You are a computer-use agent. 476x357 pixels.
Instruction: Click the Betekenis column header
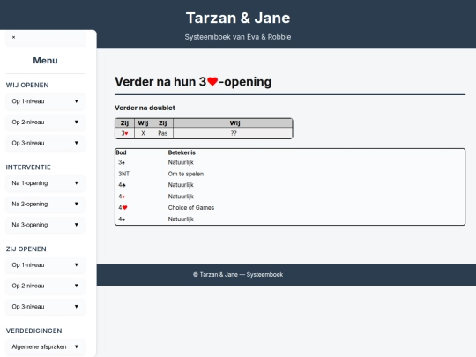click(182, 152)
